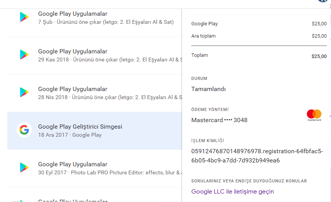Click profile avatar at top right corner
This screenshot has height=202, width=331.
click(323, 1)
